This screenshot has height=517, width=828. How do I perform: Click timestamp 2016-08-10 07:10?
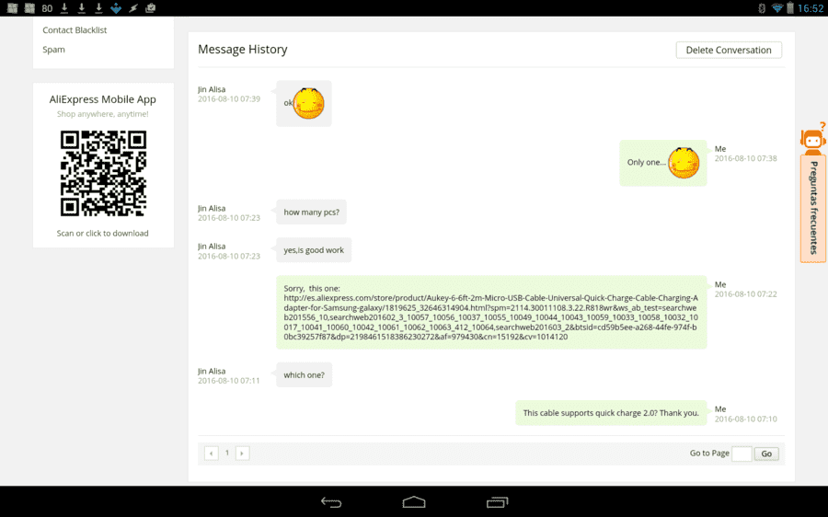click(745, 419)
